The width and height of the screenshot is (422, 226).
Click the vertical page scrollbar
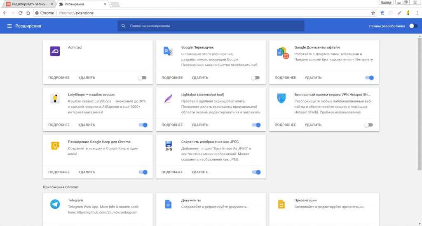pyautogui.click(x=420, y=103)
